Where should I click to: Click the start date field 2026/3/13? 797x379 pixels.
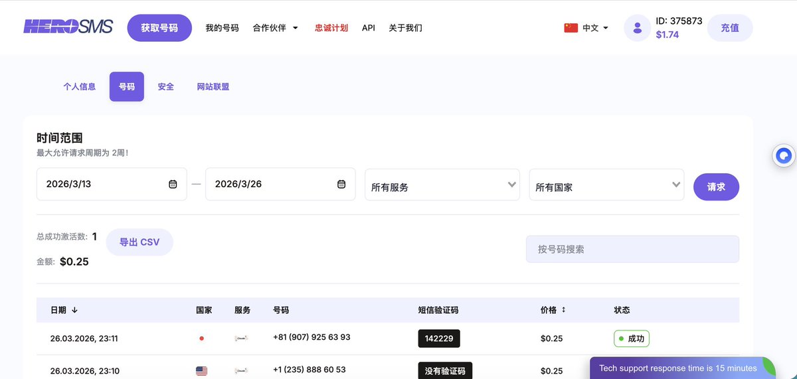112,184
